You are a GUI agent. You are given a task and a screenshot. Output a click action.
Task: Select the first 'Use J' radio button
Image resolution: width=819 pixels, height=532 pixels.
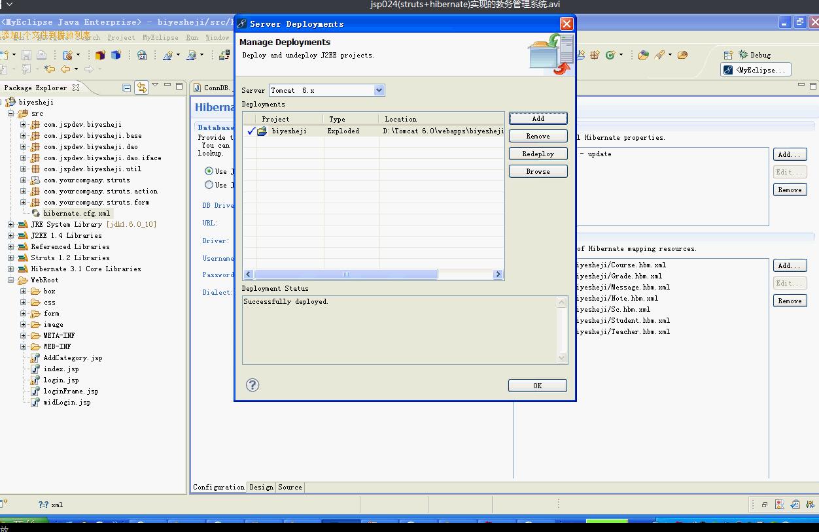[209, 171]
